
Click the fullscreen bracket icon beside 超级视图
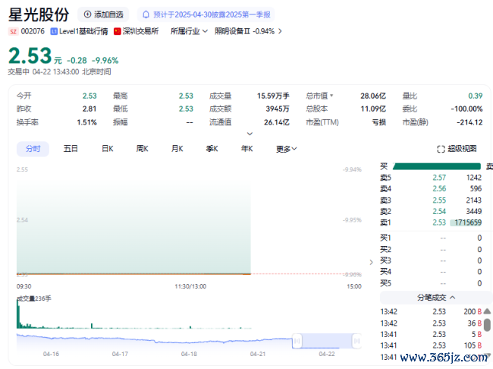[441, 149]
